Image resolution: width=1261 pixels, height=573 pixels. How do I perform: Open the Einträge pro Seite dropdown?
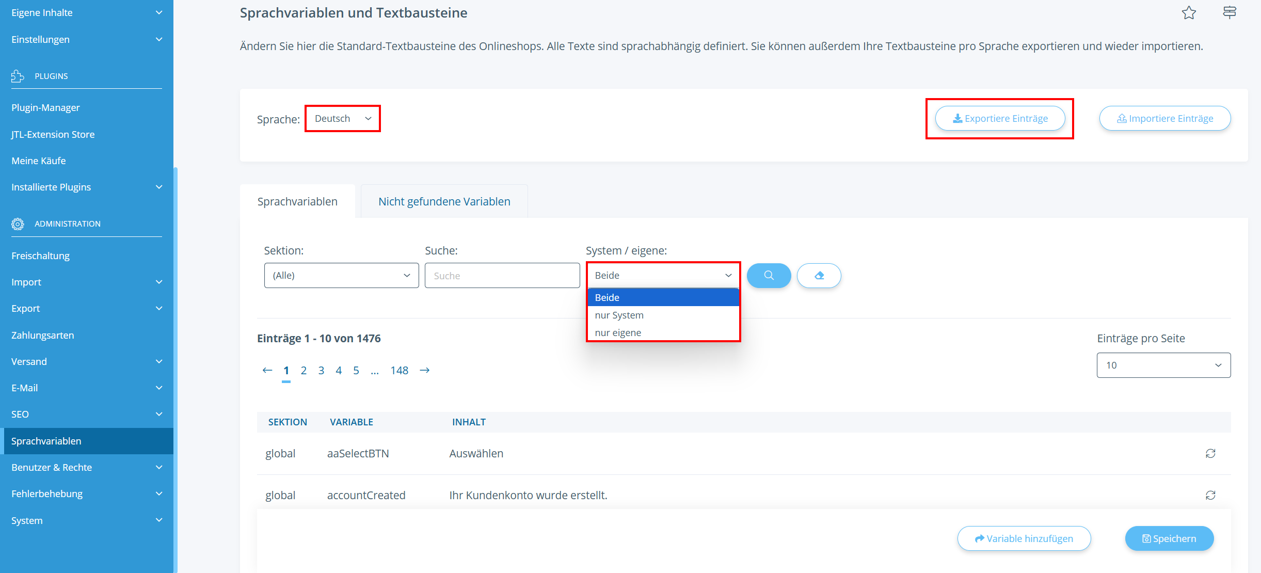[1163, 365]
